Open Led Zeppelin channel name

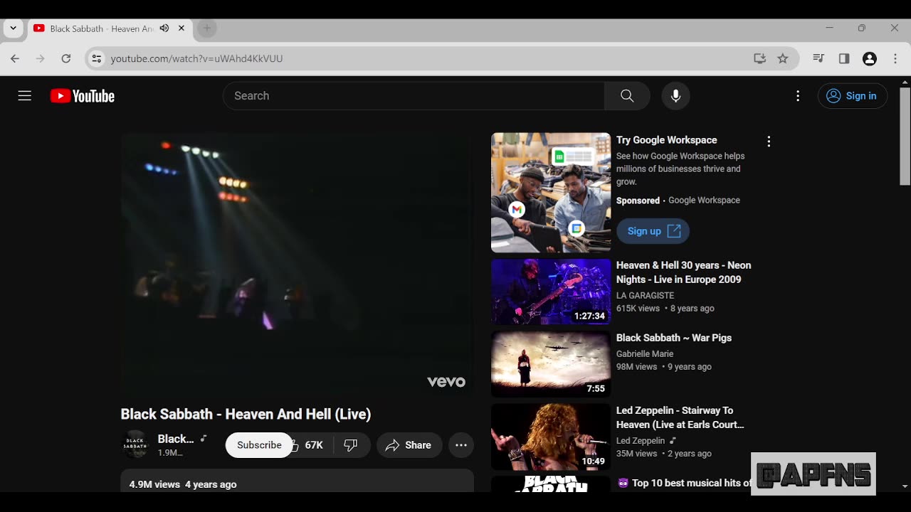[x=641, y=441]
